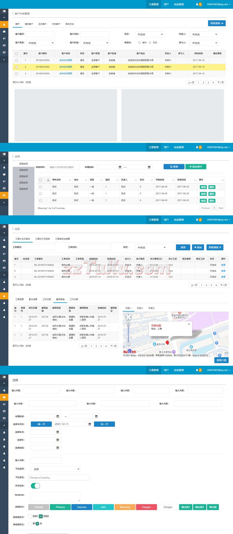Viewport: 233px width, 534px height.
Task: Click the green 添加事件 button
Action: [196, 167]
